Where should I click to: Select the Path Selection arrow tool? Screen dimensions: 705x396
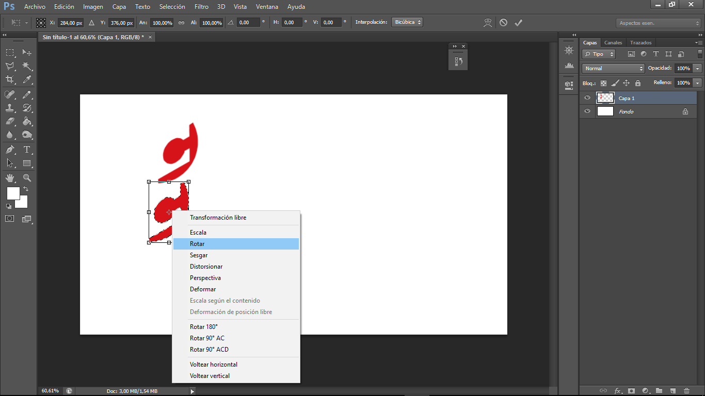click(10, 163)
